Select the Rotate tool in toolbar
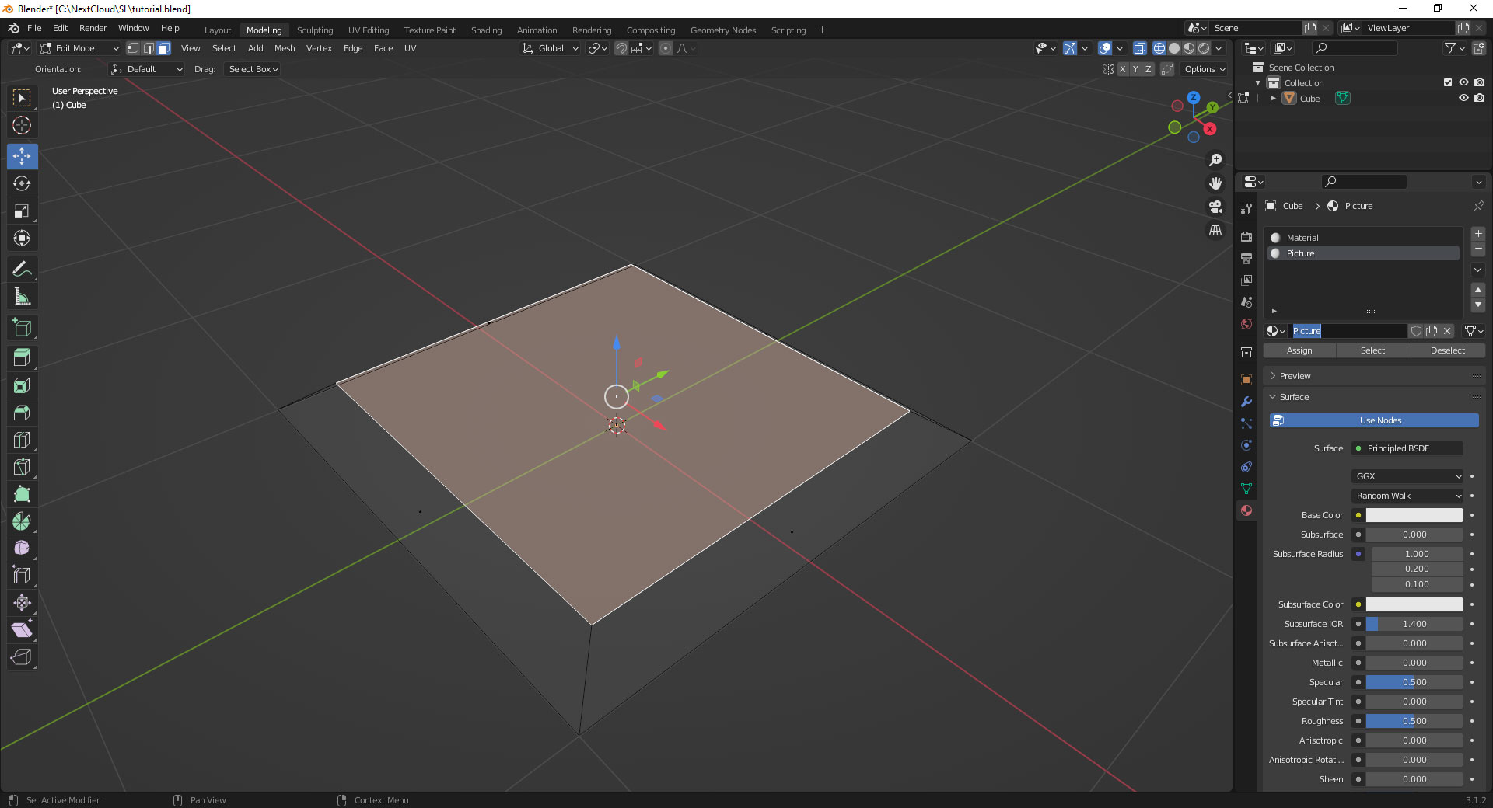The image size is (1493, 808). pos(22,184)
